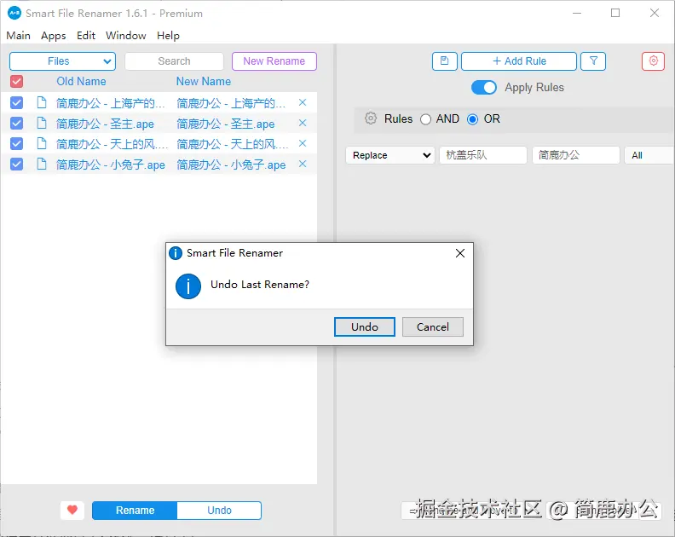The width and height of the screenshot is (675, 537).
Task: Toggle the select-all red checkbox
Action: point(17,81)
